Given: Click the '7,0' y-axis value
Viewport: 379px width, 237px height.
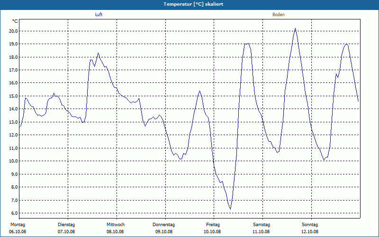Looking at the screenshot, I should [14, 200].
